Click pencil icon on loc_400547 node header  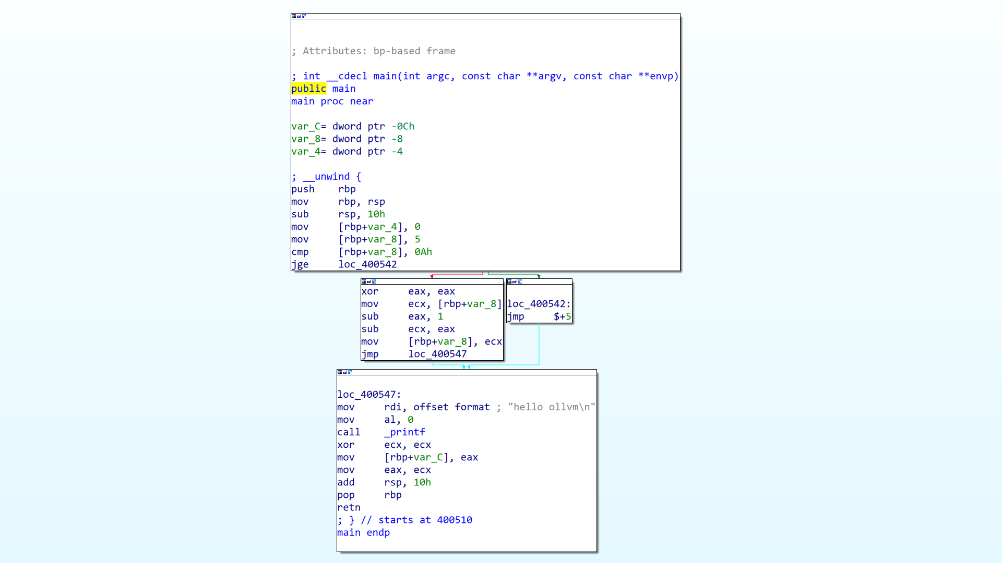tap(345, 372)
